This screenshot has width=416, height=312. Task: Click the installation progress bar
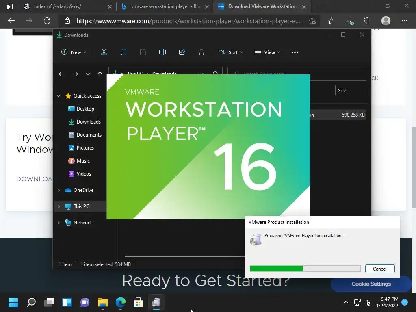[305, 269]
